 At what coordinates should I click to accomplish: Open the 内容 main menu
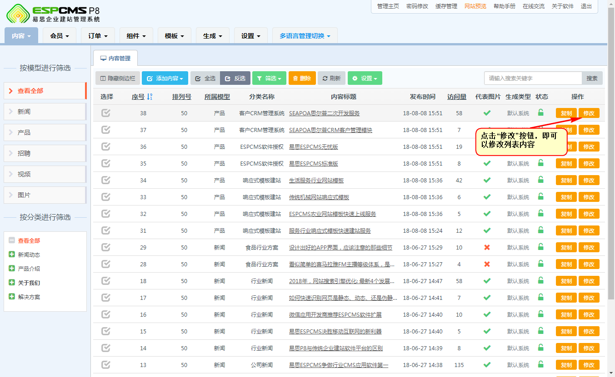click(x=21, y=36)
